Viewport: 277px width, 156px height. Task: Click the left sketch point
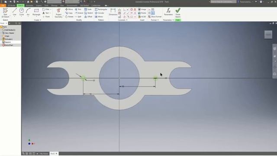84,78
